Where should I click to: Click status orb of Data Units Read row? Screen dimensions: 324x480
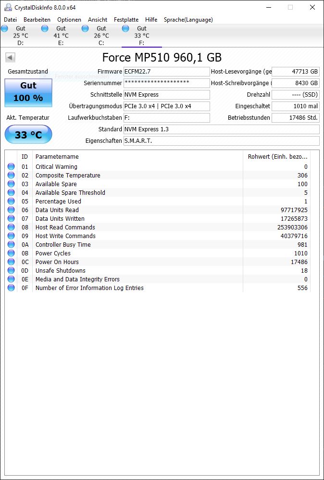pos(11,210)
